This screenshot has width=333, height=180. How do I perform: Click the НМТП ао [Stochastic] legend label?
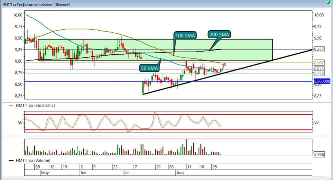coord(35,105)
